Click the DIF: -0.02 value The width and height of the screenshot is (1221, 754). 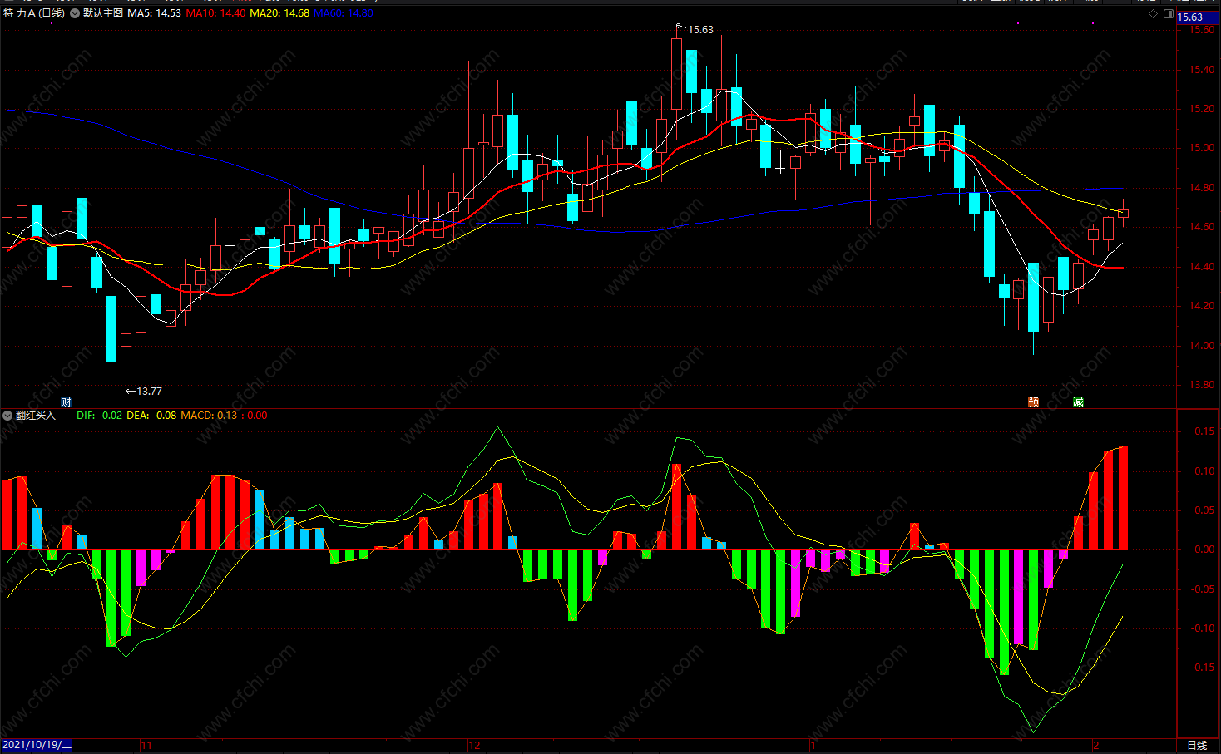tap(99, 416)
